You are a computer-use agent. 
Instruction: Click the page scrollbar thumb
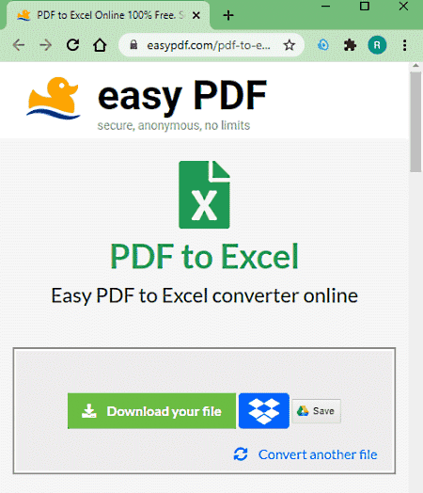pos(415,122)
